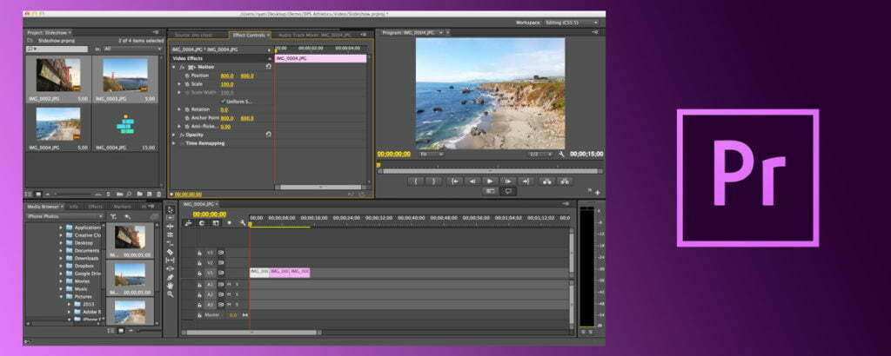Viewport: 891px width, 356px height.
Task: Toggle lock on video track V2
Action: click(199, 263)
